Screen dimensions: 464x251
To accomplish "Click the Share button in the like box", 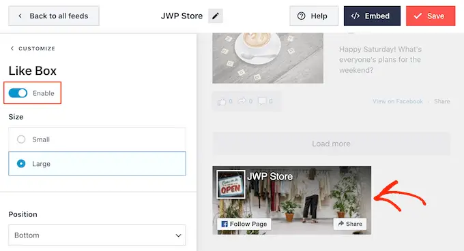I will [x=350, y=224].
